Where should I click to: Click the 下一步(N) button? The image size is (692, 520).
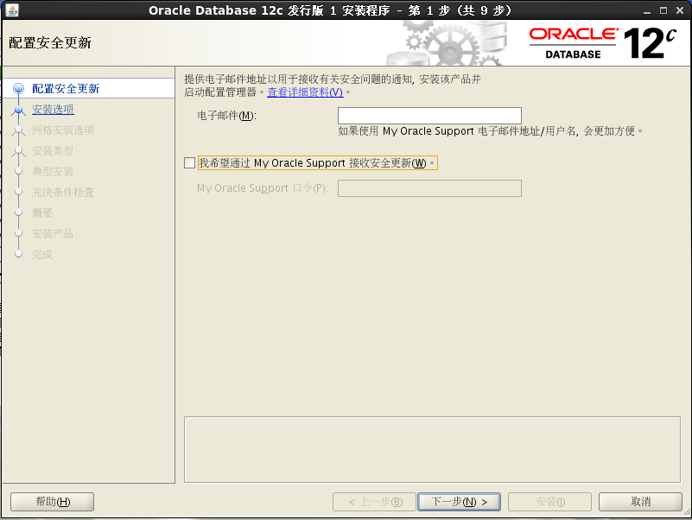pos(459,502)
